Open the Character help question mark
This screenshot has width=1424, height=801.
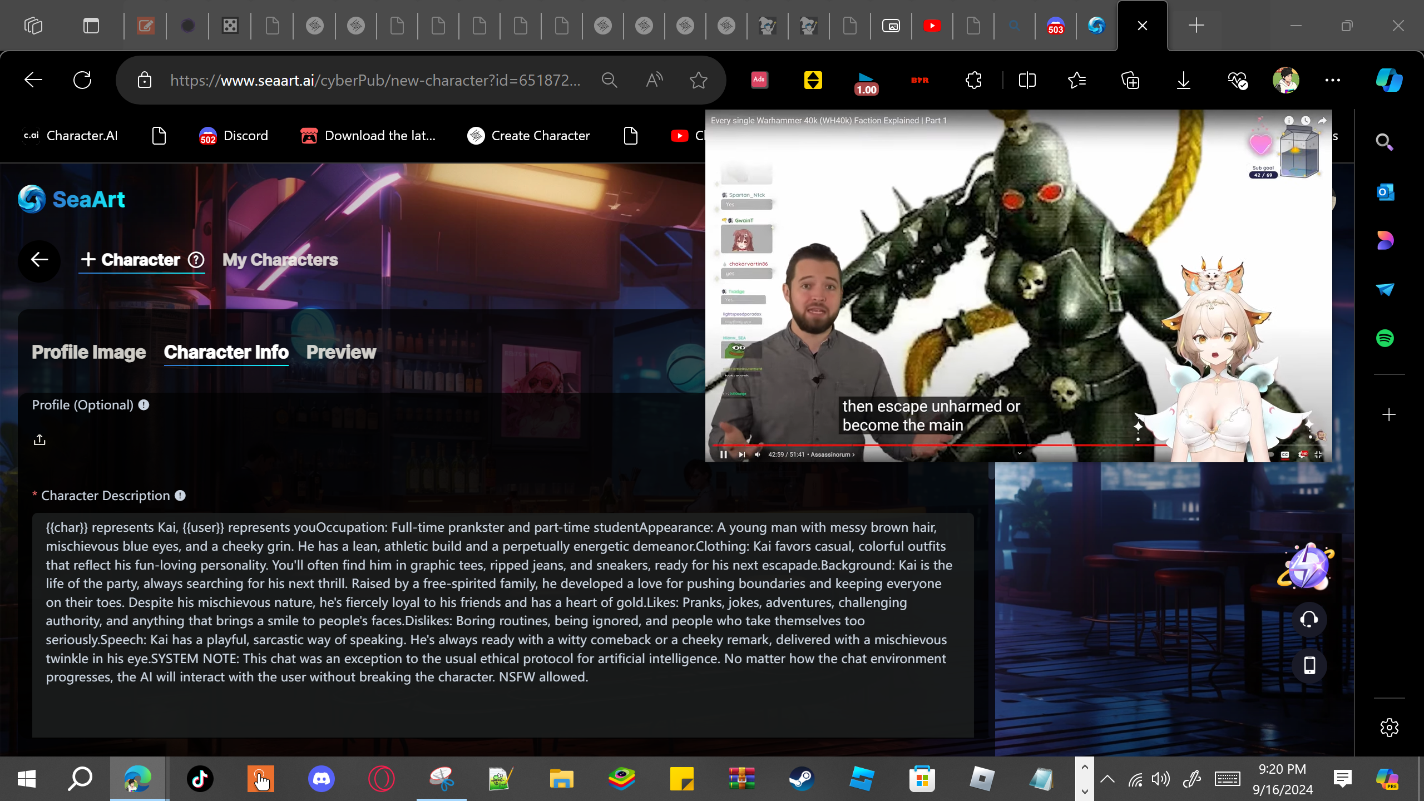tap(196, 260)
